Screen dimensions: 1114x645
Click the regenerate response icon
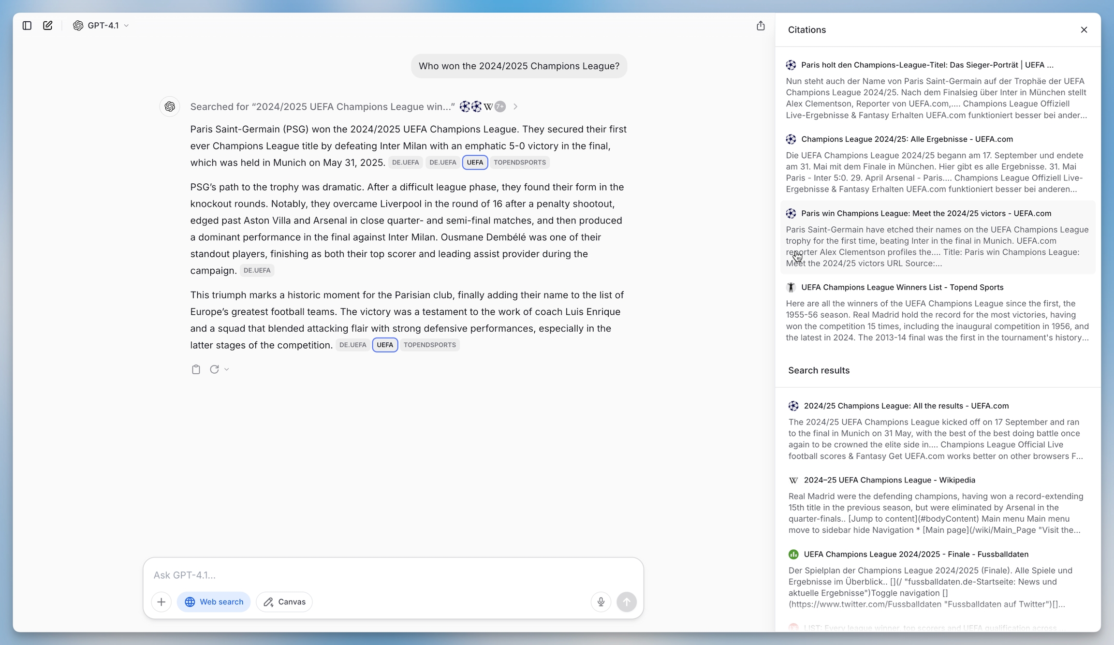coord(214,369)
